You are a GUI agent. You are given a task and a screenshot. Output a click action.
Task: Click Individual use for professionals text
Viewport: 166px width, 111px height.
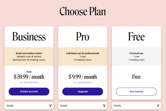[x=82, y=53]
